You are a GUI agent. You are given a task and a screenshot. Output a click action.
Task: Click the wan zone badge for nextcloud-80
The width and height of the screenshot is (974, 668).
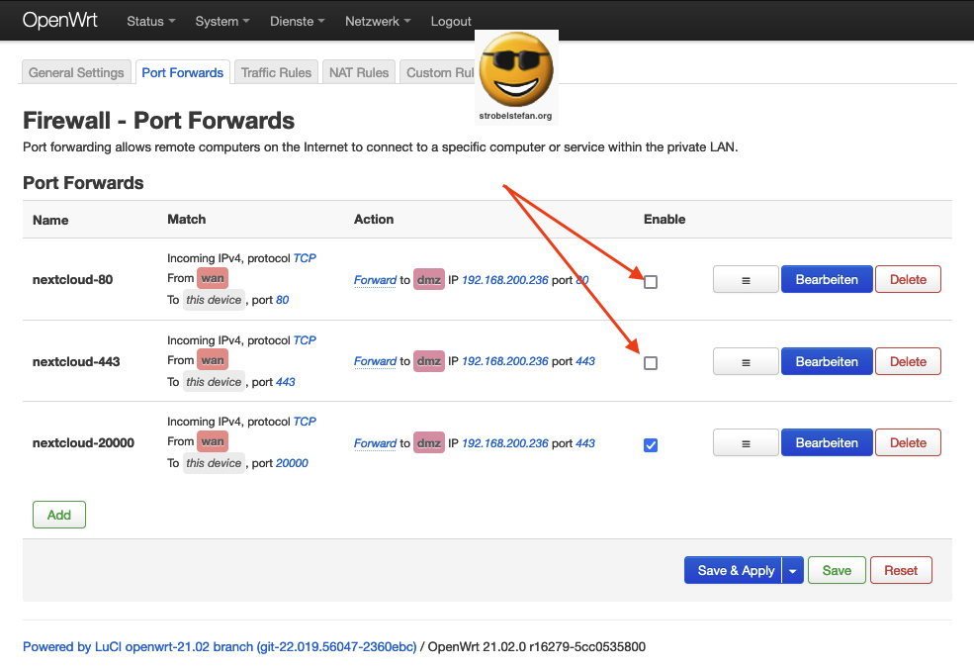[x=212, y=279]
